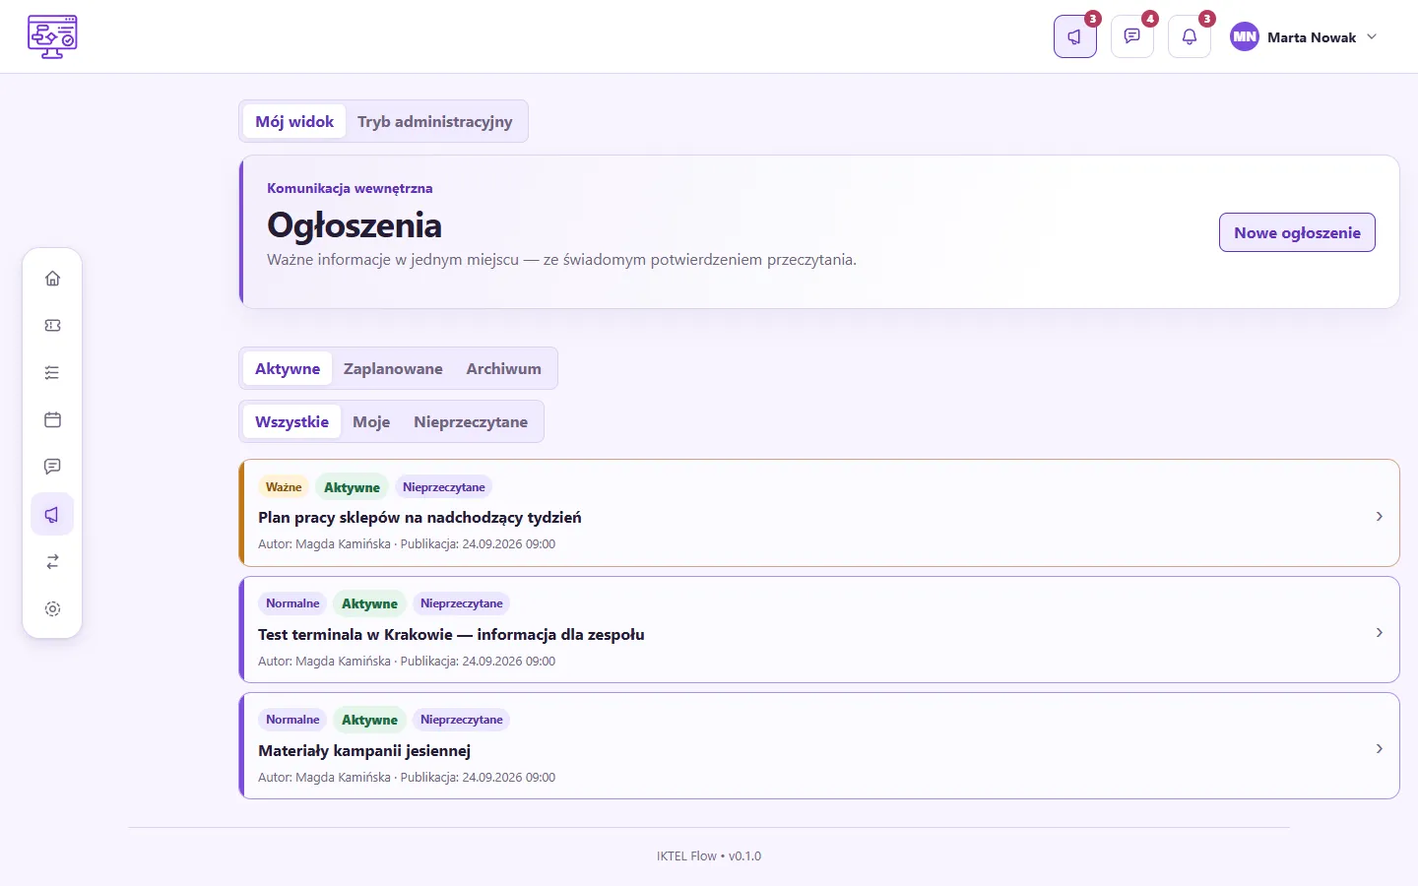Viewport: 1418px width, 886px height.
Task: Open tickets icon in sidebar
Action: click(x=52, y=326)
